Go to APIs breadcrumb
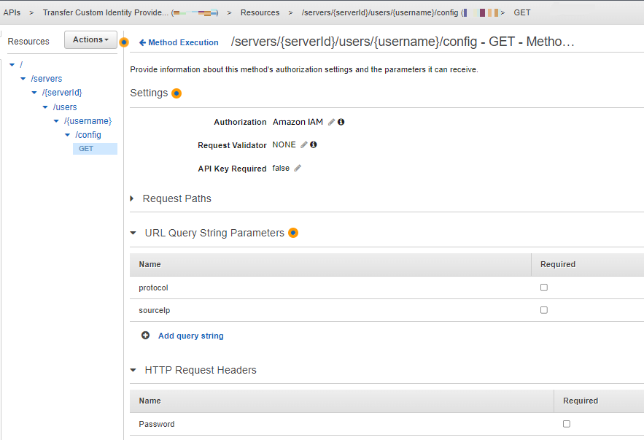 [12, 13]
